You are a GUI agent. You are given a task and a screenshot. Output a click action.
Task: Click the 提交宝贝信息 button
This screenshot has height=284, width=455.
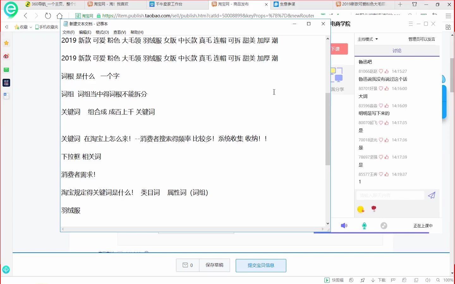[261, 265]
